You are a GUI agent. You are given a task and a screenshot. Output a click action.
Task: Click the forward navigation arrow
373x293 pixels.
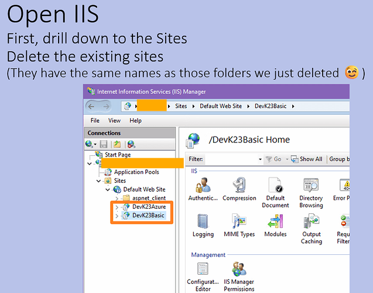point(106,107)
